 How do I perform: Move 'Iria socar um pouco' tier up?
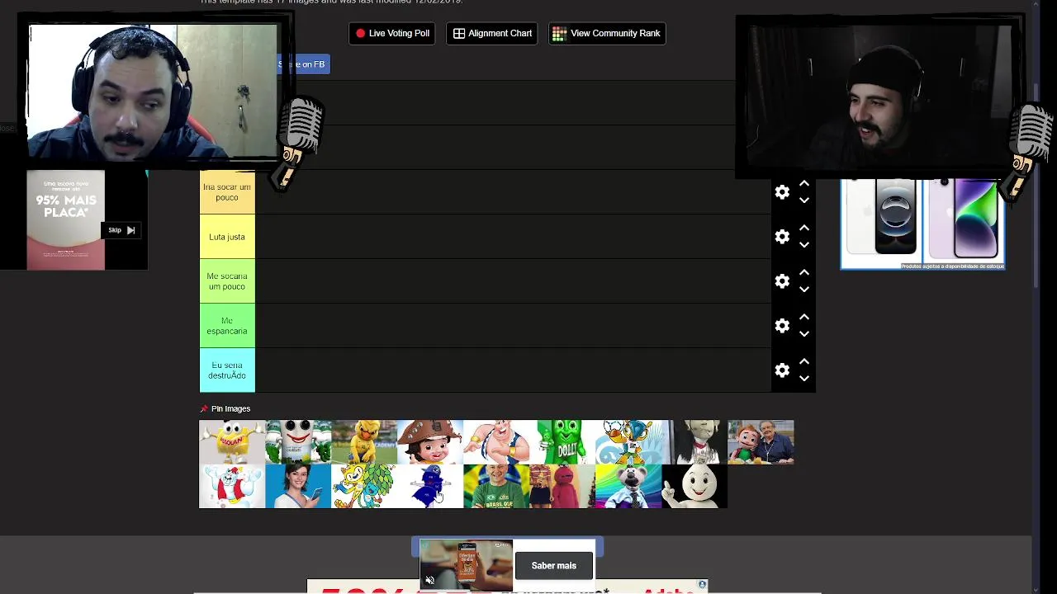pos(804,183)
